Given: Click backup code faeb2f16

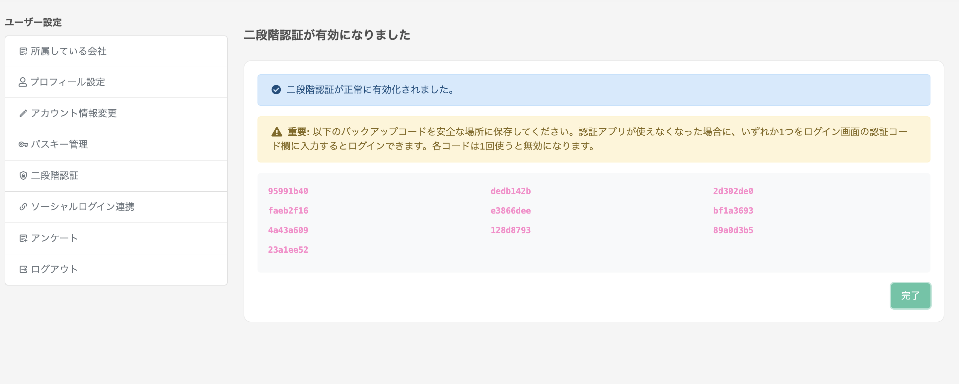Looking at the screenshot, I should click(x=288, y=211).
